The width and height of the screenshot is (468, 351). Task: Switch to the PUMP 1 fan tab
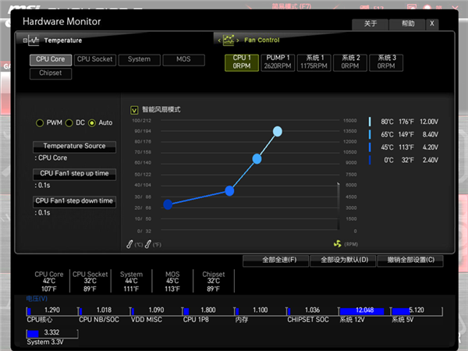[278, 62]
